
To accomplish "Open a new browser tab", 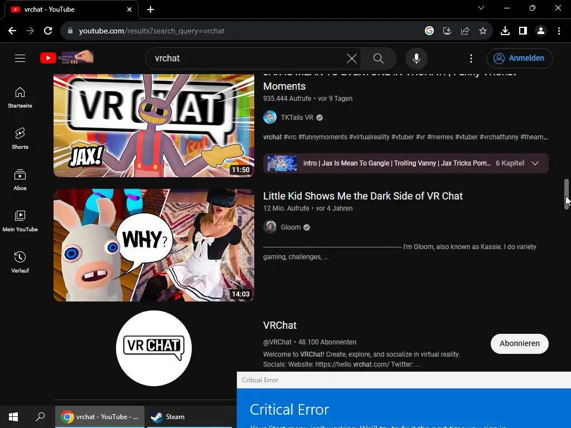I will [x=151, y=9].
